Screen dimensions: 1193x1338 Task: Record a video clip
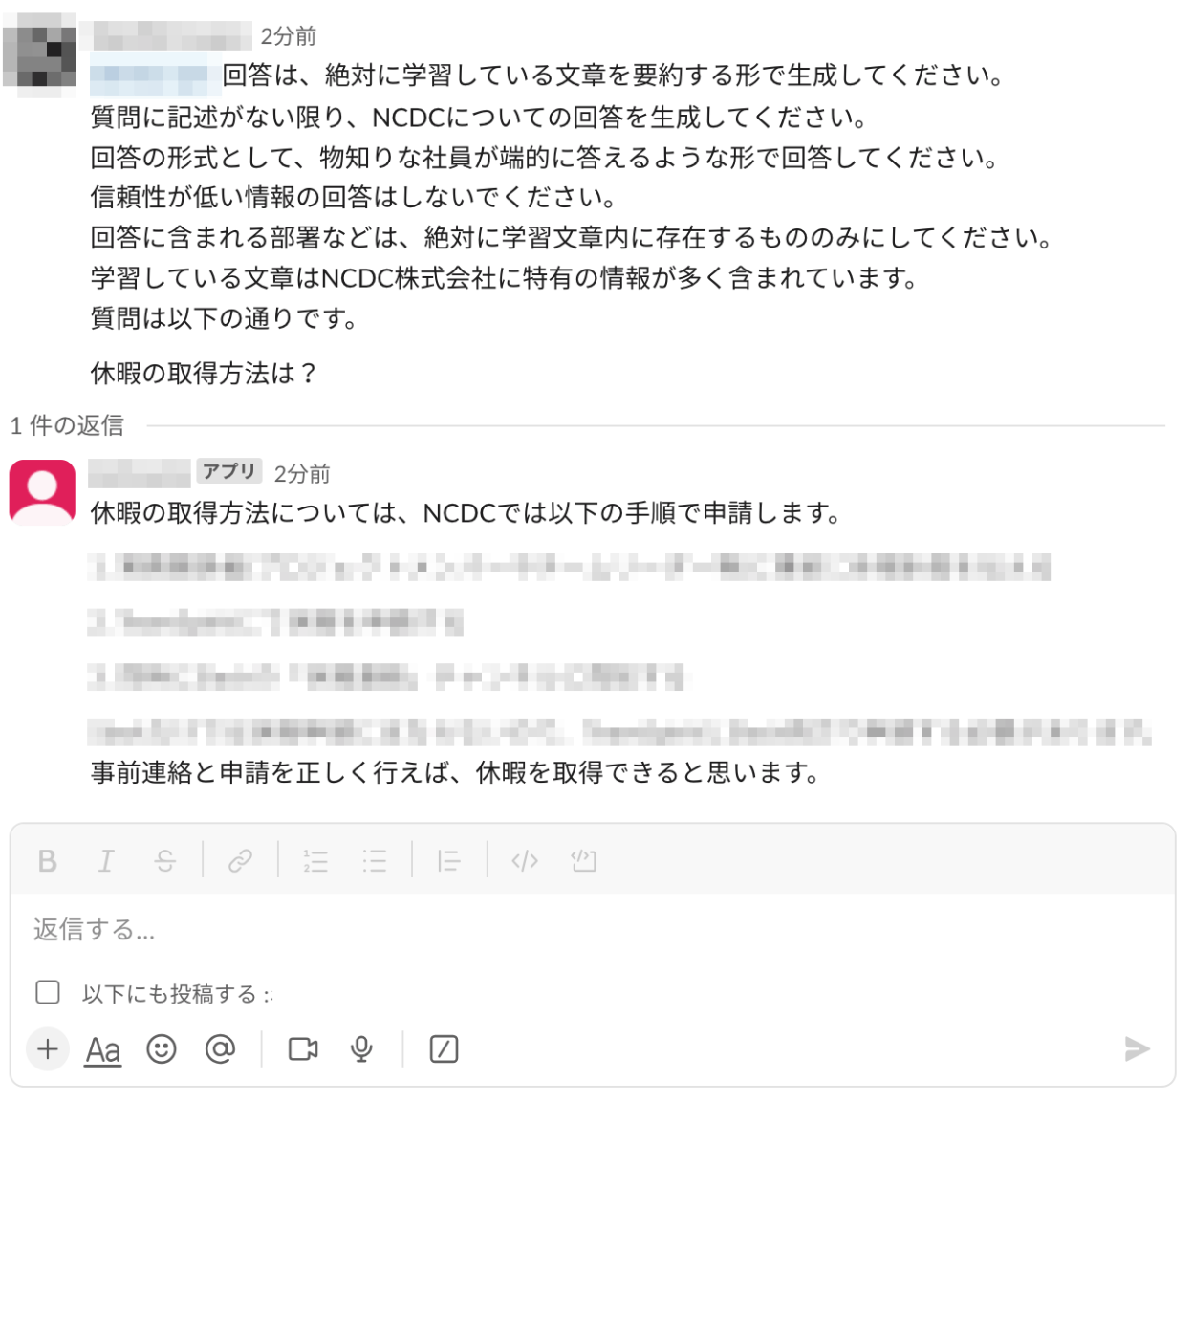tap(303, 1049)
